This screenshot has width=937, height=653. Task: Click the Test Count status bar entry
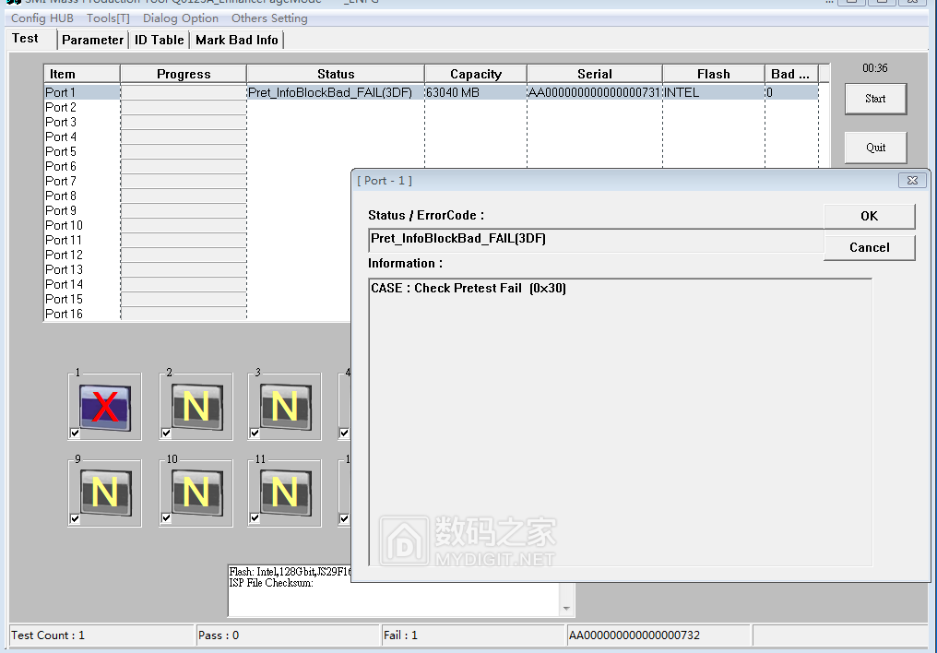tap(101, 635)
